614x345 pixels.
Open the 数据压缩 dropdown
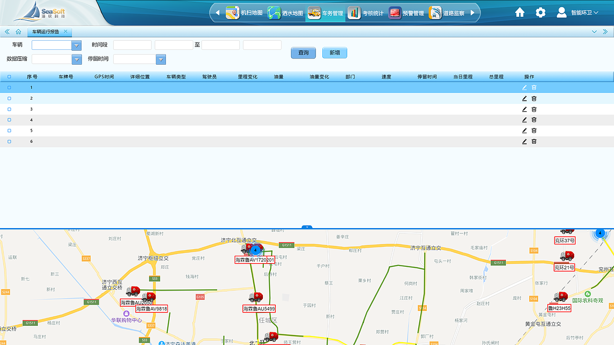(77, 59)
